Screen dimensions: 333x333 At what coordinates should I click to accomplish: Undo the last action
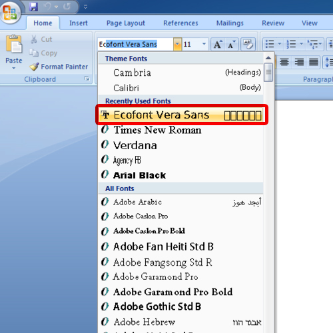pyautogui.click(x=47, y=7)
